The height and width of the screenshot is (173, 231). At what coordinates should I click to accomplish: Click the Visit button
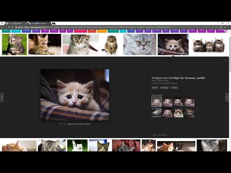pos(155,88)
